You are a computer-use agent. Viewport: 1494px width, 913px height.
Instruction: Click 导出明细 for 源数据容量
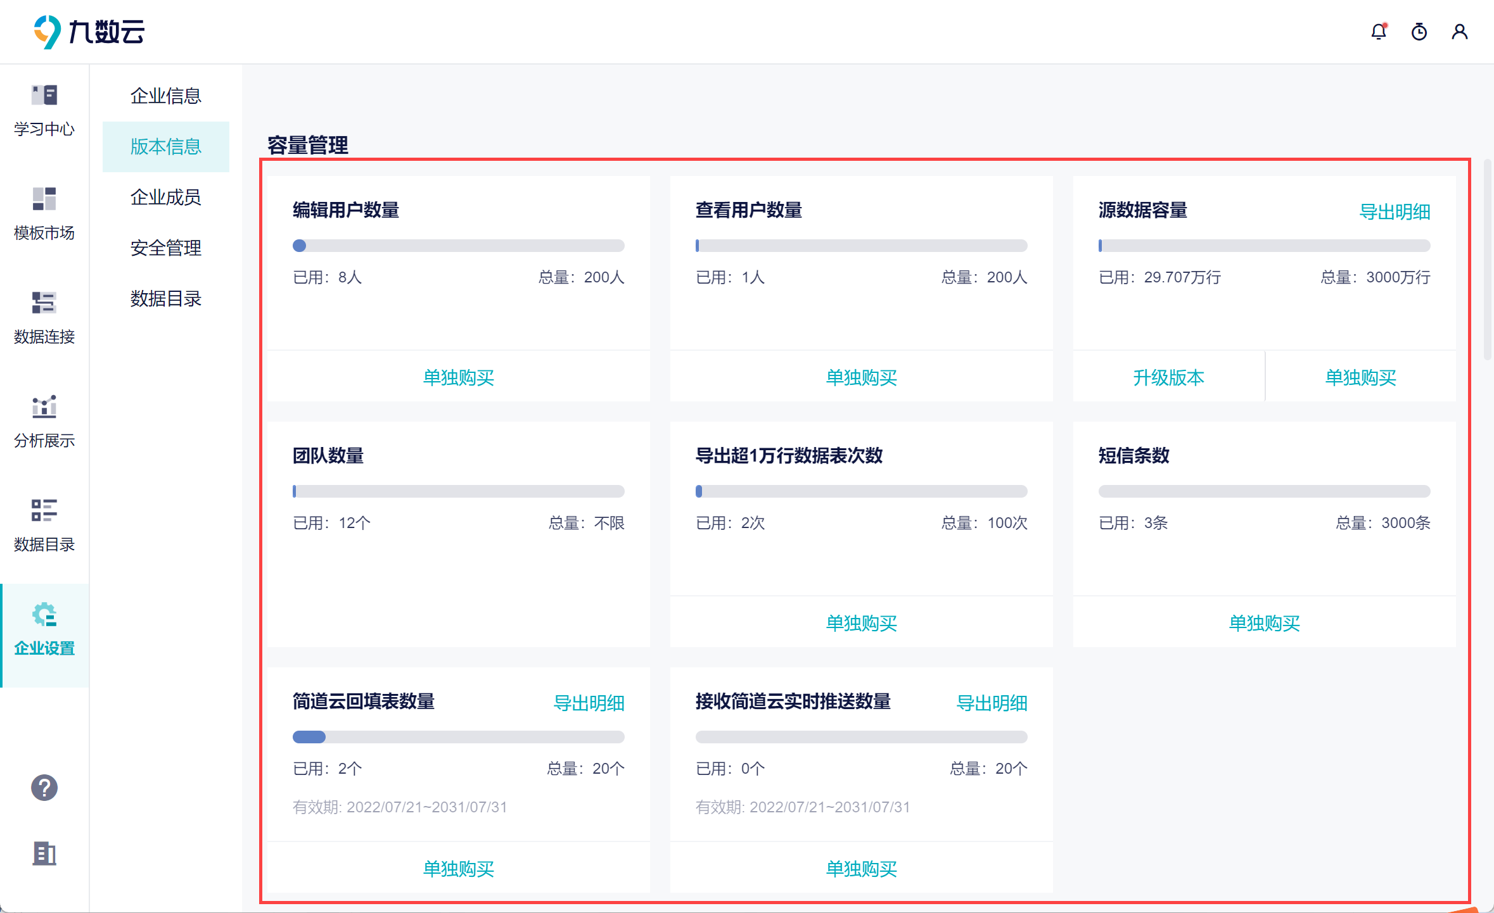tap(1395, 211)
